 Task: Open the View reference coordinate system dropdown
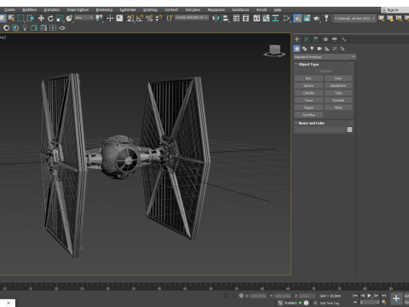[84, 18]
